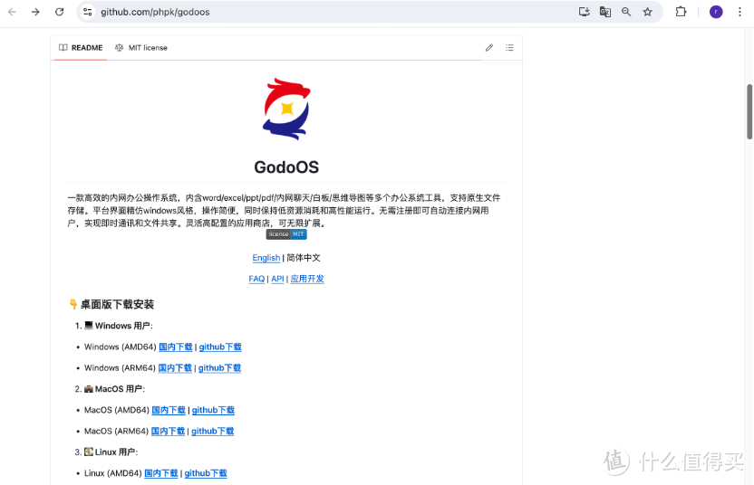Screen dimensions: 754x485
Task: Install or cast page icon in address bar
Action: 584,12
